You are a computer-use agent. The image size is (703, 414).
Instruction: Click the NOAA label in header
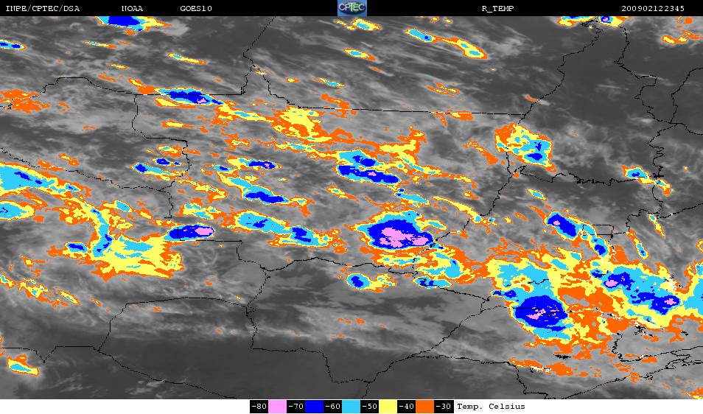(x=132, y=9)
